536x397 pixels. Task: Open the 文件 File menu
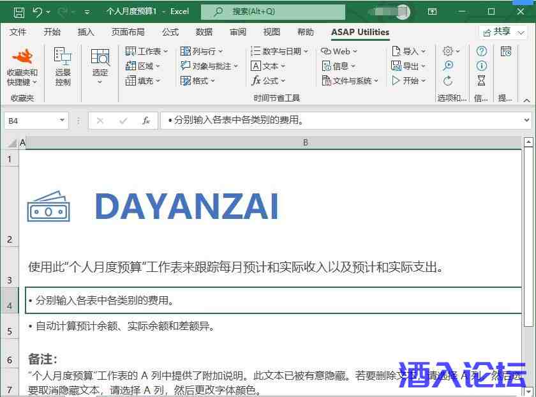(19, 32)
